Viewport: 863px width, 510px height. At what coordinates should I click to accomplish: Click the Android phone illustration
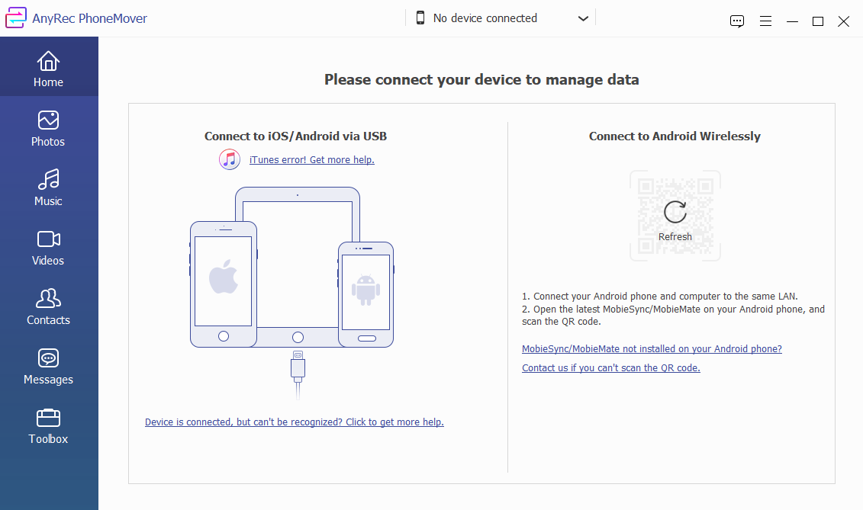coord(365,293)
